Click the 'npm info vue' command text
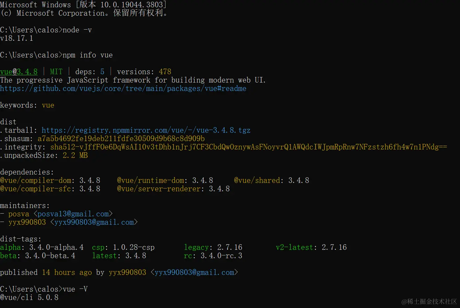The width and height of the screenshot is (460, 308). (88, 55)
